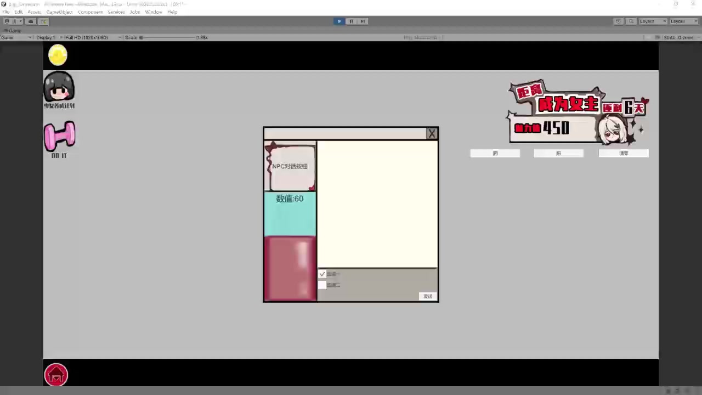Uncheck the first checked option checkbox
This screenshot has width=702, height=395.
pyautogui.click(x=322, y=274)
